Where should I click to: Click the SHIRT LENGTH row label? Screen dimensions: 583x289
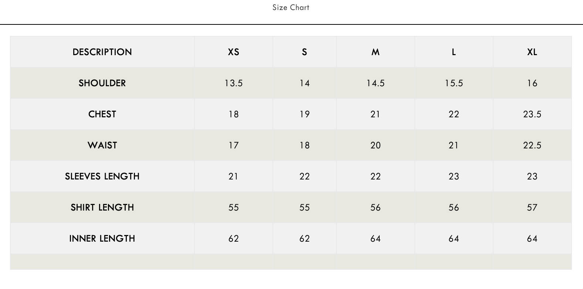tap(102, 207)
